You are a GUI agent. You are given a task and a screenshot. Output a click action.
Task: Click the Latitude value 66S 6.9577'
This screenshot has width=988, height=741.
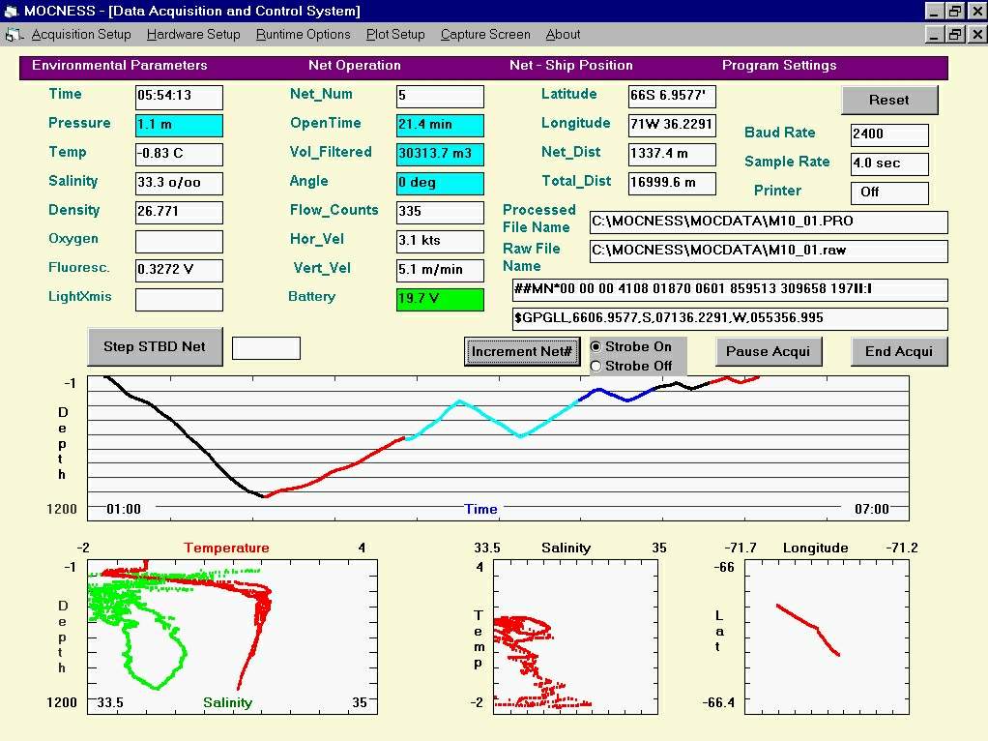[672, 97]
